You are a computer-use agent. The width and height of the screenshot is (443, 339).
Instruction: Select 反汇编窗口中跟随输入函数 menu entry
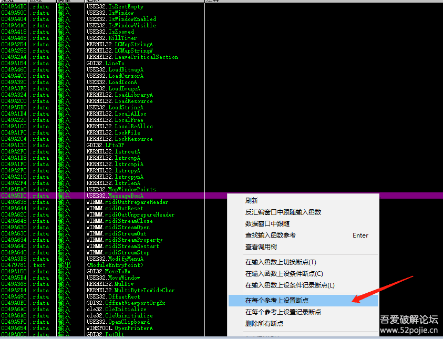pos(283,212)
